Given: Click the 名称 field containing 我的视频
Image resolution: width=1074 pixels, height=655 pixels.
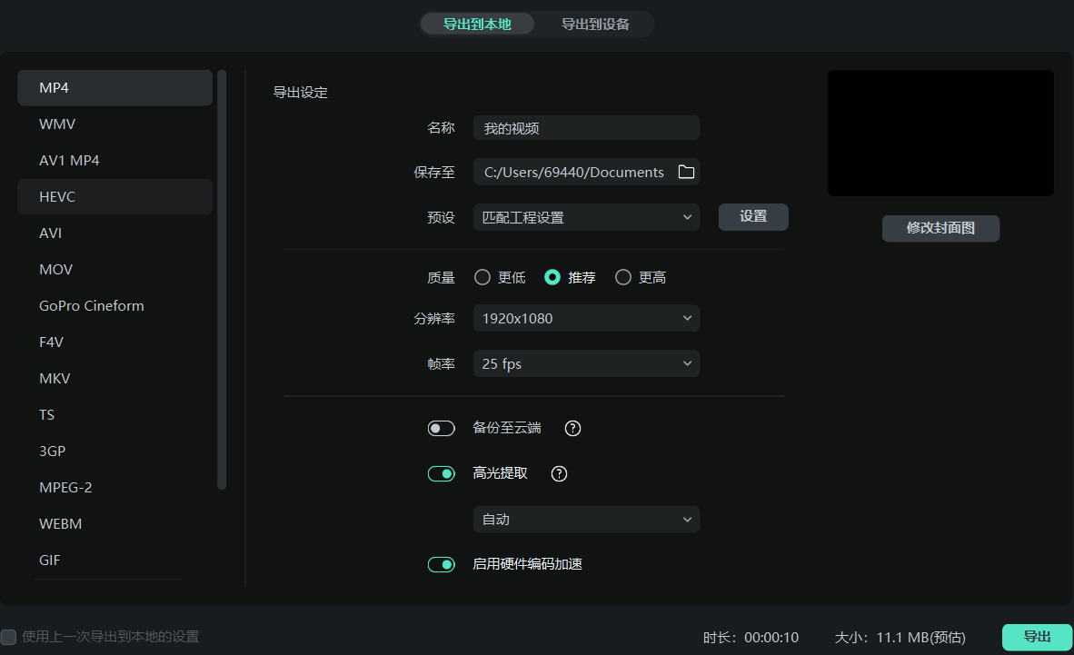Looking at the screenshot, I should tap(586, 128).
